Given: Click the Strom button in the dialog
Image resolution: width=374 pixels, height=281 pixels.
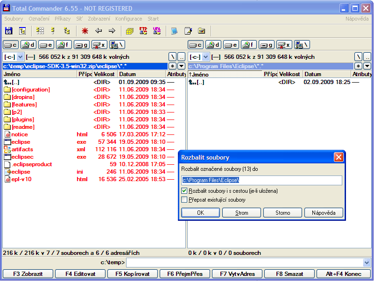Looking at the screenshot, I should click(241, 212).
